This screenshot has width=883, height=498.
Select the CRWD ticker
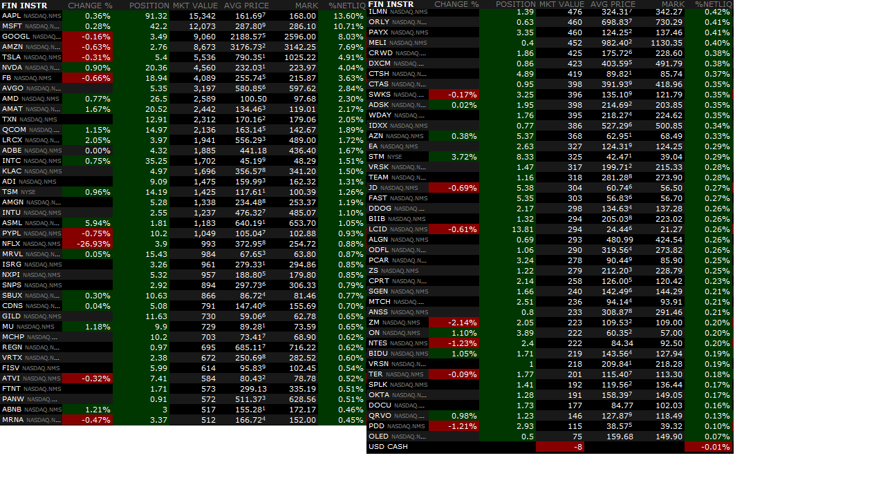click(380, 52)
